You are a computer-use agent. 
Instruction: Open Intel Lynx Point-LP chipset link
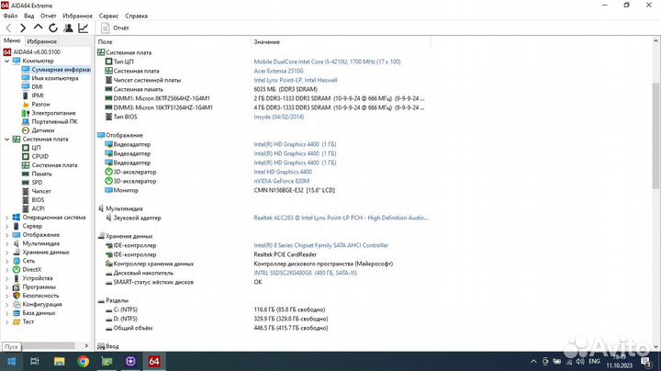[296, 80]
